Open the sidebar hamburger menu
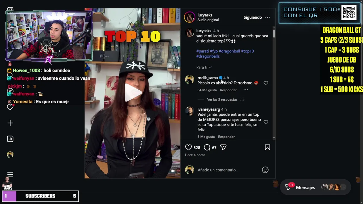Image resolution: width=363 pixels, height=204 pixels. (10, 175)
